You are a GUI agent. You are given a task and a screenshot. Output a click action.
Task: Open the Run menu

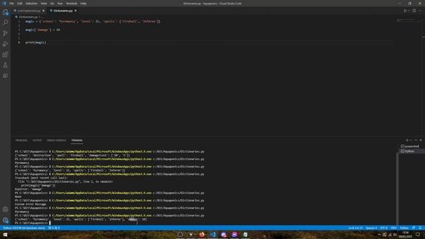tap(60, 3)
